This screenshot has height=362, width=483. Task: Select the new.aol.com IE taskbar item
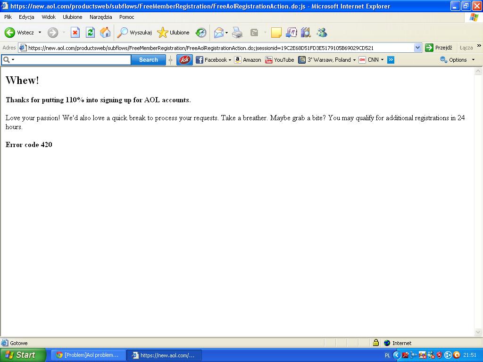pyautogui.click(x=165, y=355)
